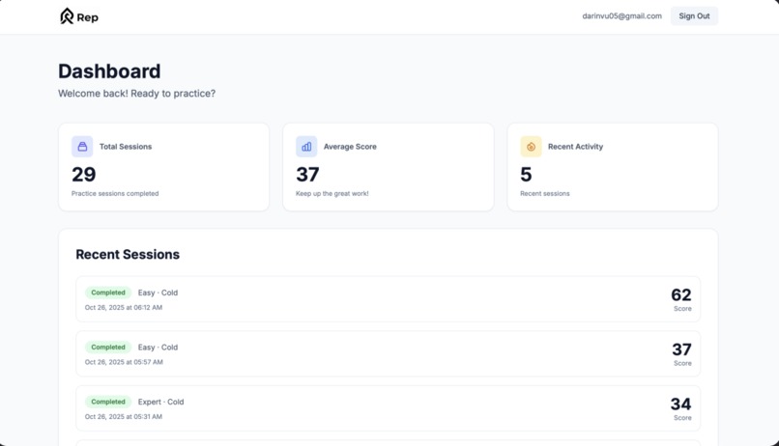
Task: Click the 'Practice sessions completed' caption
Action: coord(115,193)
